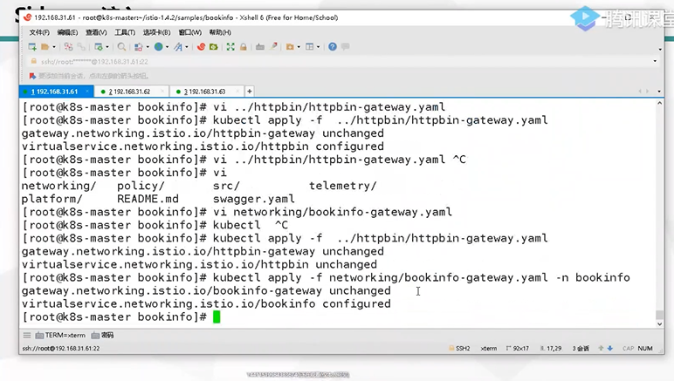Image resolution: width=674 pixels, height=381 pixels.
Task: Expand the dropdown beside Open folder icon
Action: coord(54,47)
